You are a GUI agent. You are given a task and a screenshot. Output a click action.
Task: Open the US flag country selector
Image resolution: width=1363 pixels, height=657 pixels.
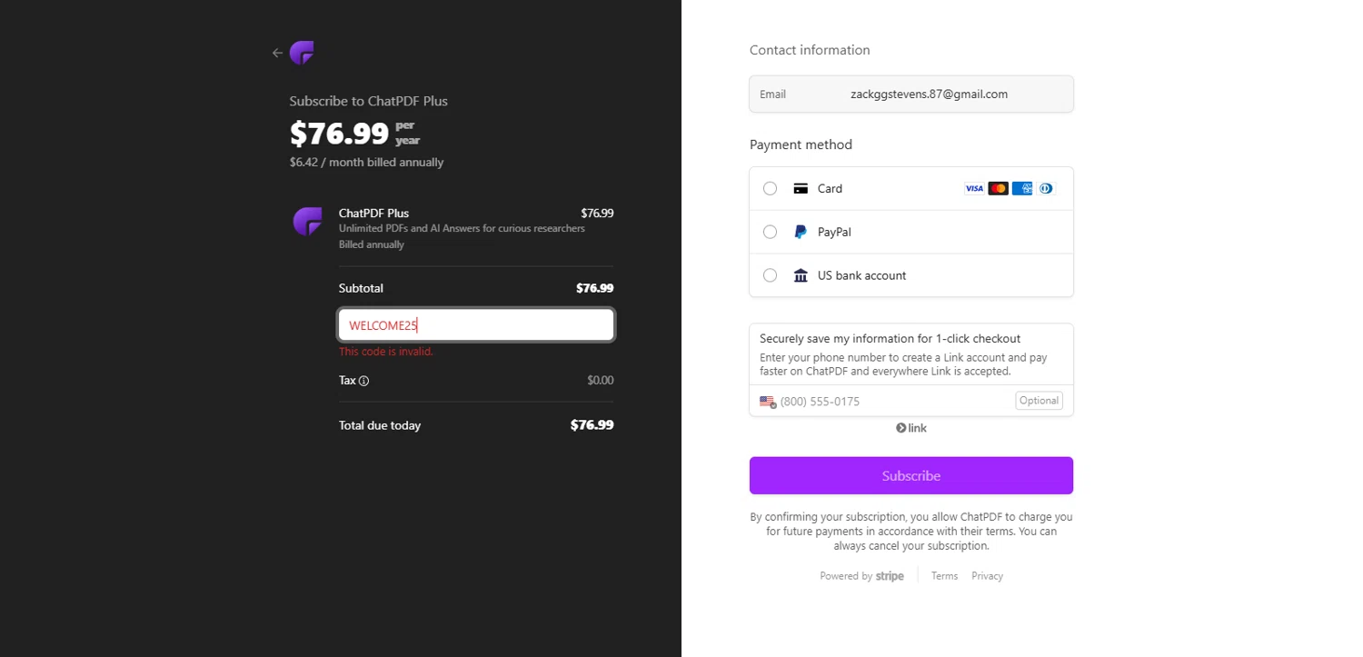pyautogui.click(x=768, y=402)
